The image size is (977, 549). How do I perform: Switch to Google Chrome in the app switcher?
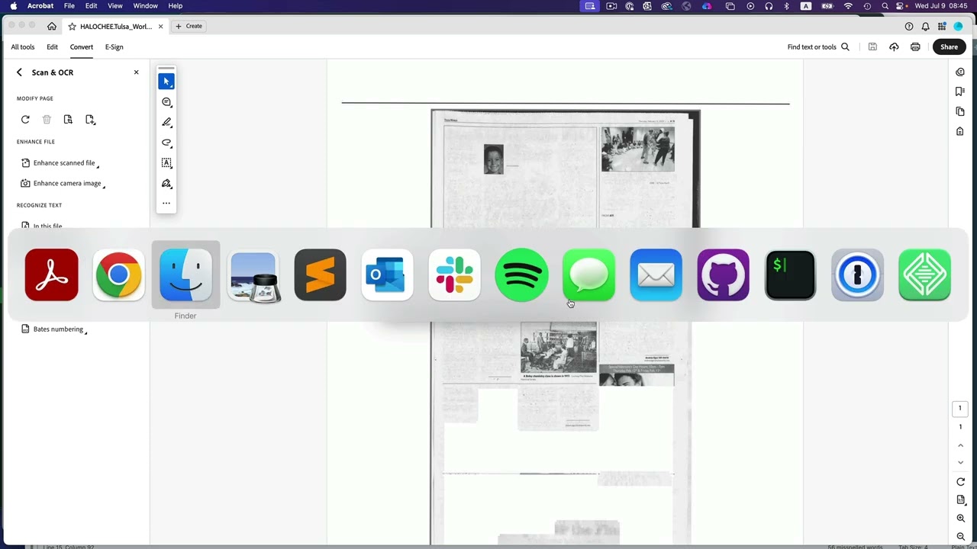pyautogui.click(x=118, y=274)
